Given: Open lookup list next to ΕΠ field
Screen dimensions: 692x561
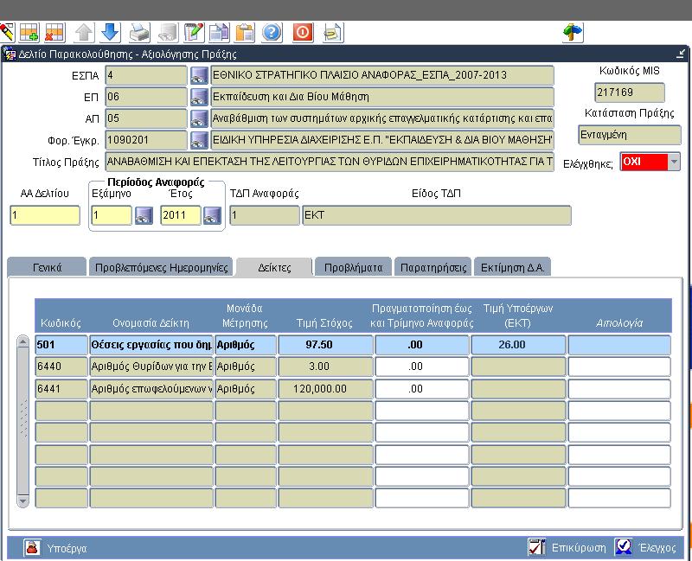Looking at the screenshot, I should 199,97.
